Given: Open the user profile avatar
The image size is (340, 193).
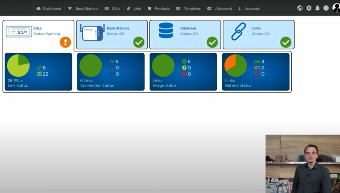Looking at the screenshot, I should coord(336,8).
